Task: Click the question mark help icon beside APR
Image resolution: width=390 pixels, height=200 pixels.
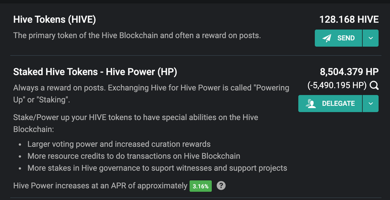Action: tap(221, 186)
